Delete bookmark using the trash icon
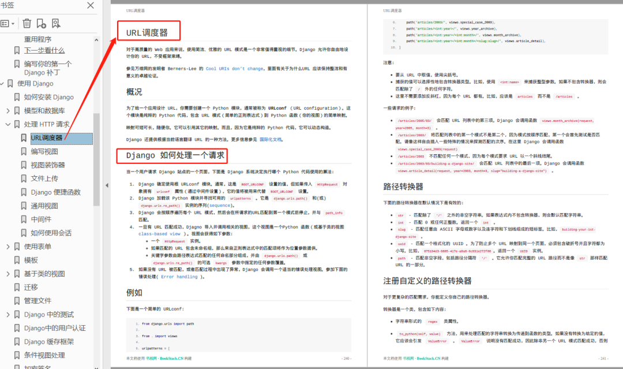Image resolution: width=623 pixels, height=369 pixels. pos(27,24)
